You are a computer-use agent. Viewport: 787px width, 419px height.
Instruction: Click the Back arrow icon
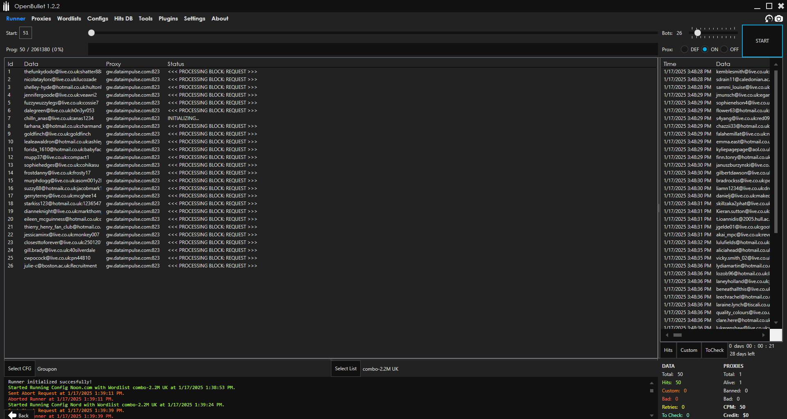pos(13,415)
